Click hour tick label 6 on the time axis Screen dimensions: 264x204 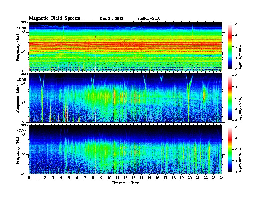click(77, 178)
